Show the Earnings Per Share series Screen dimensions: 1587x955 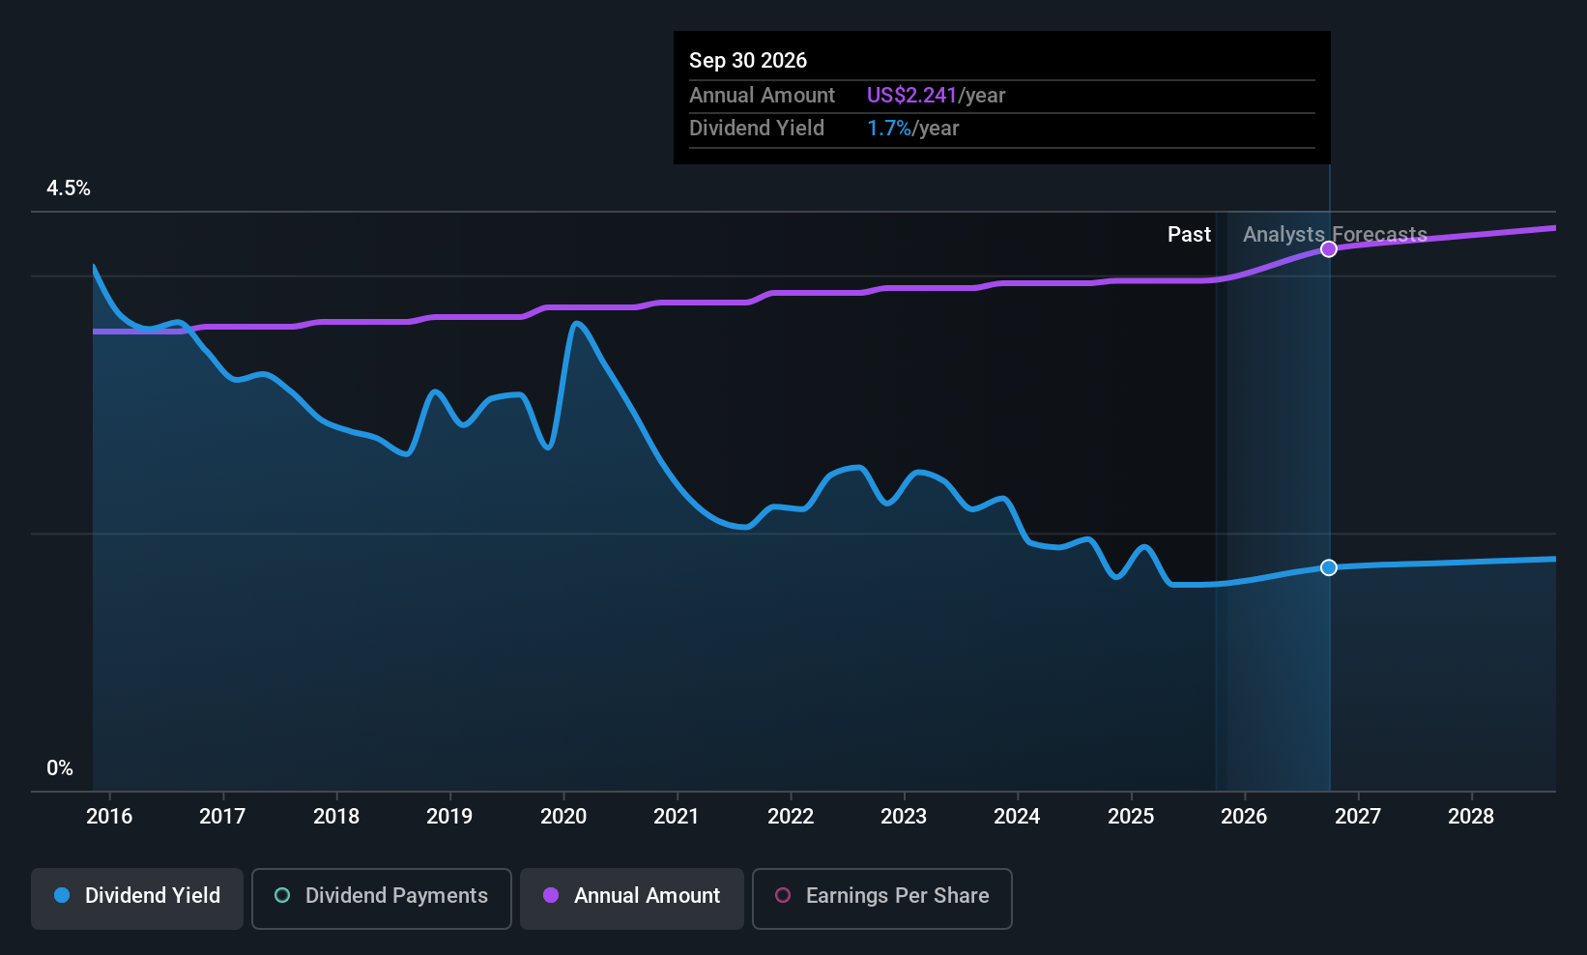pos(882,896)
